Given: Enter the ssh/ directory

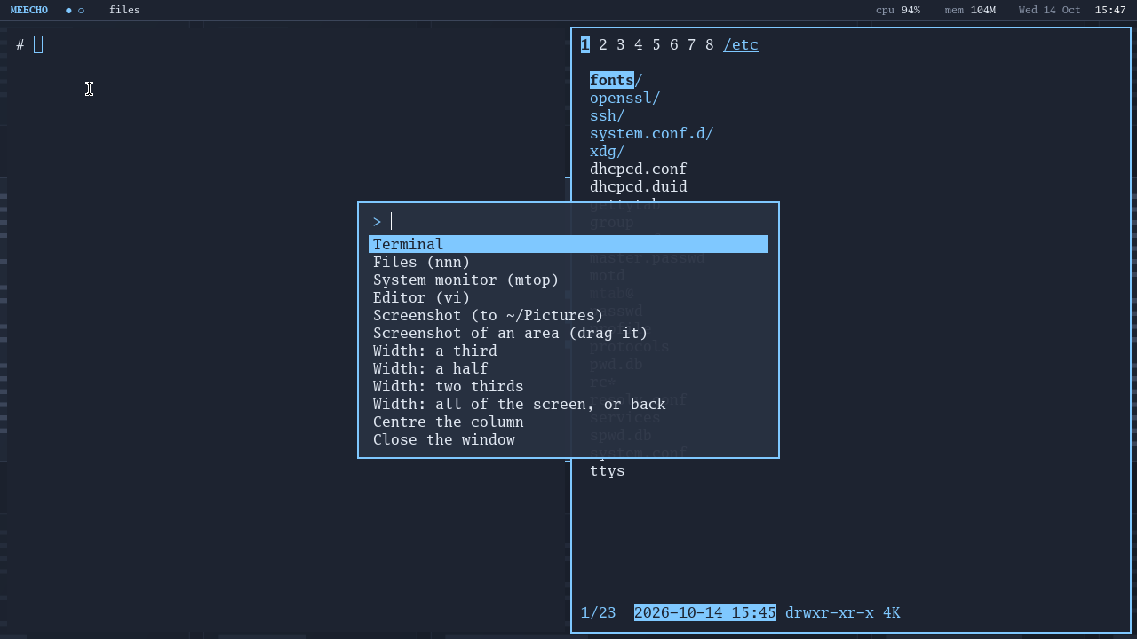Looking at the screenshot, I should tap(608, 116).
